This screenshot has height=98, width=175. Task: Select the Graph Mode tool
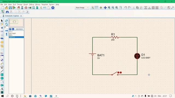tap(2, 53)
